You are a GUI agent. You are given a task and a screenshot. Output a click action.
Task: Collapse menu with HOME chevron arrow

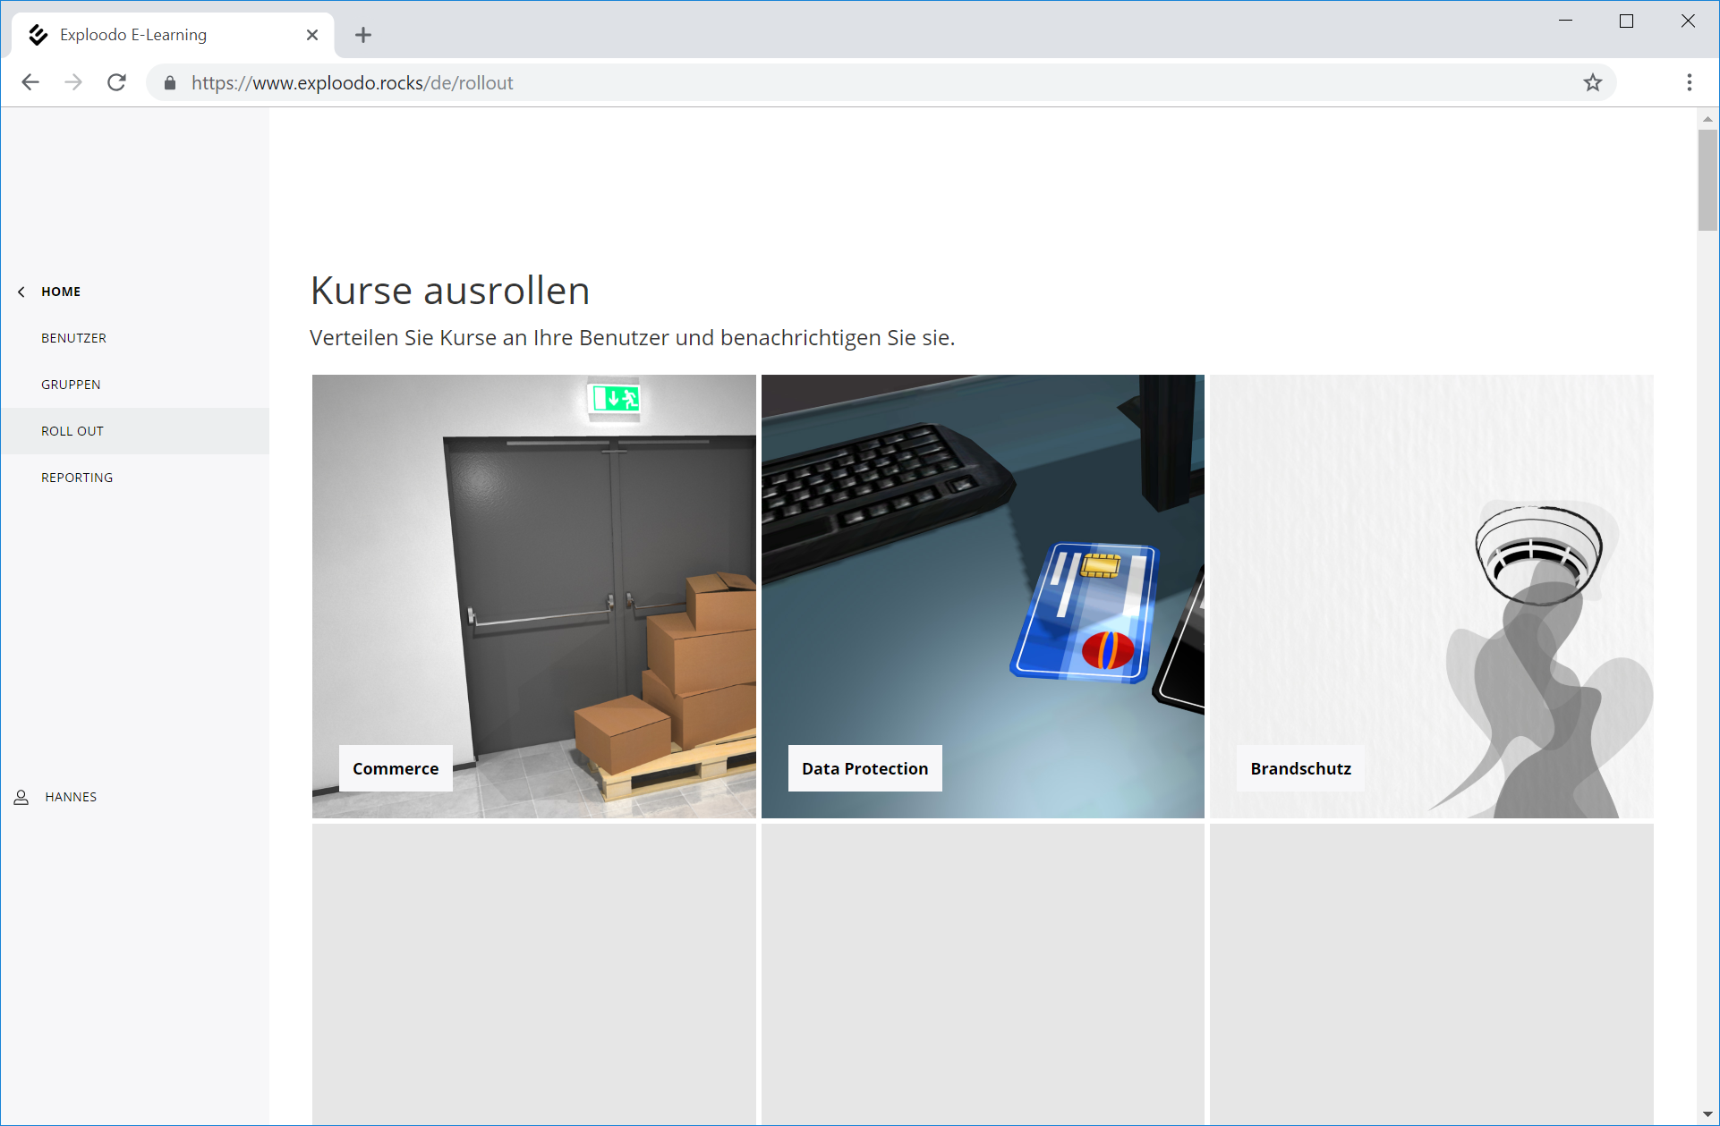pos(21,292)
